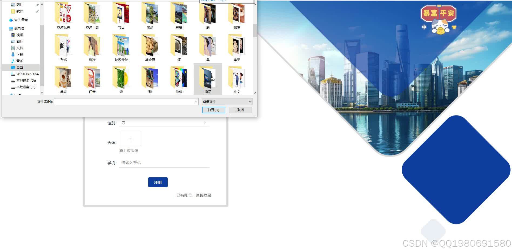This screenshot has width=512, height=252.
Task: Select the 景点 folder
Action: [x=150, y=15]
